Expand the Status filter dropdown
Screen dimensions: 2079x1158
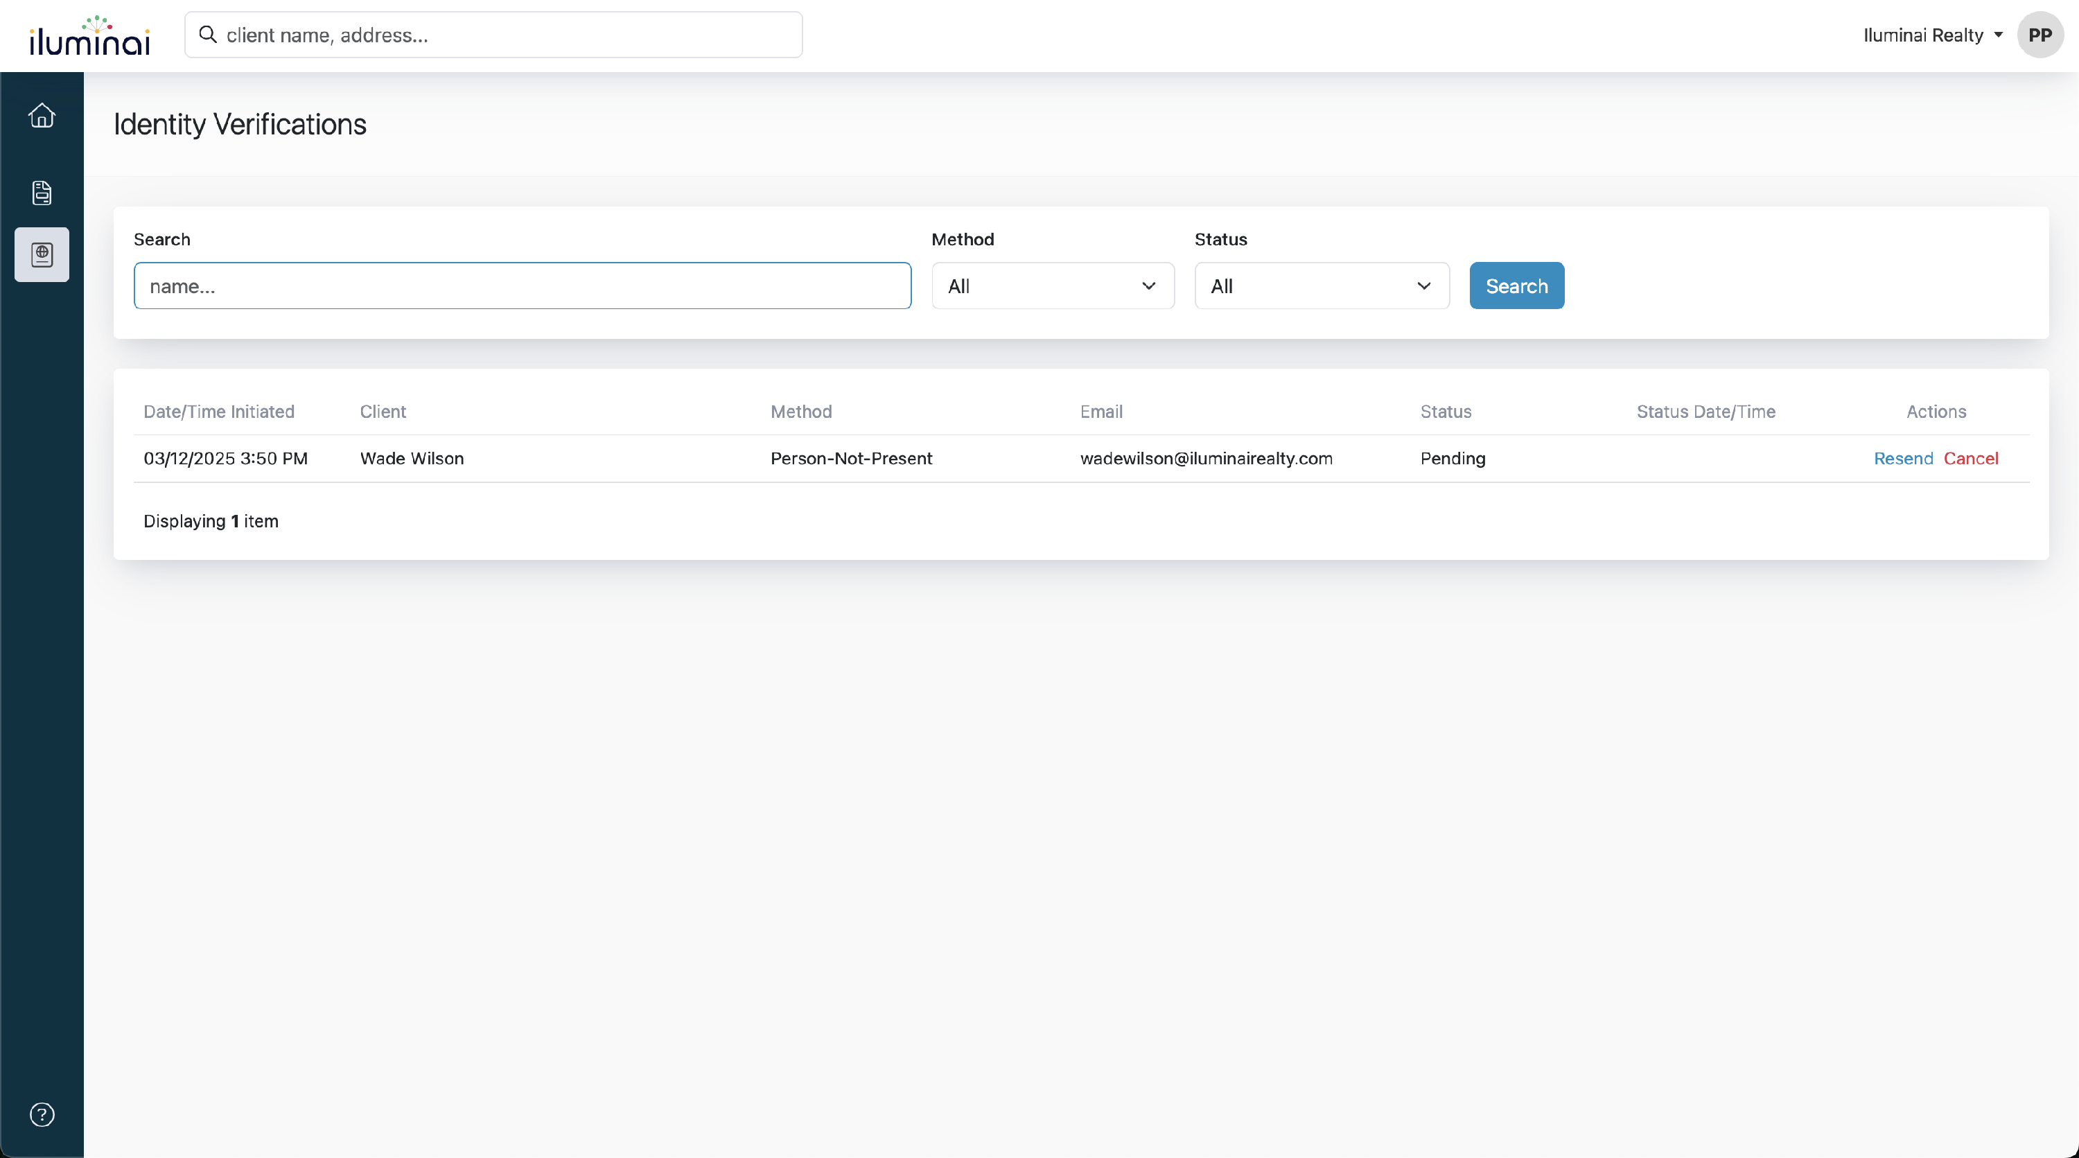[x=1321, y=286]
